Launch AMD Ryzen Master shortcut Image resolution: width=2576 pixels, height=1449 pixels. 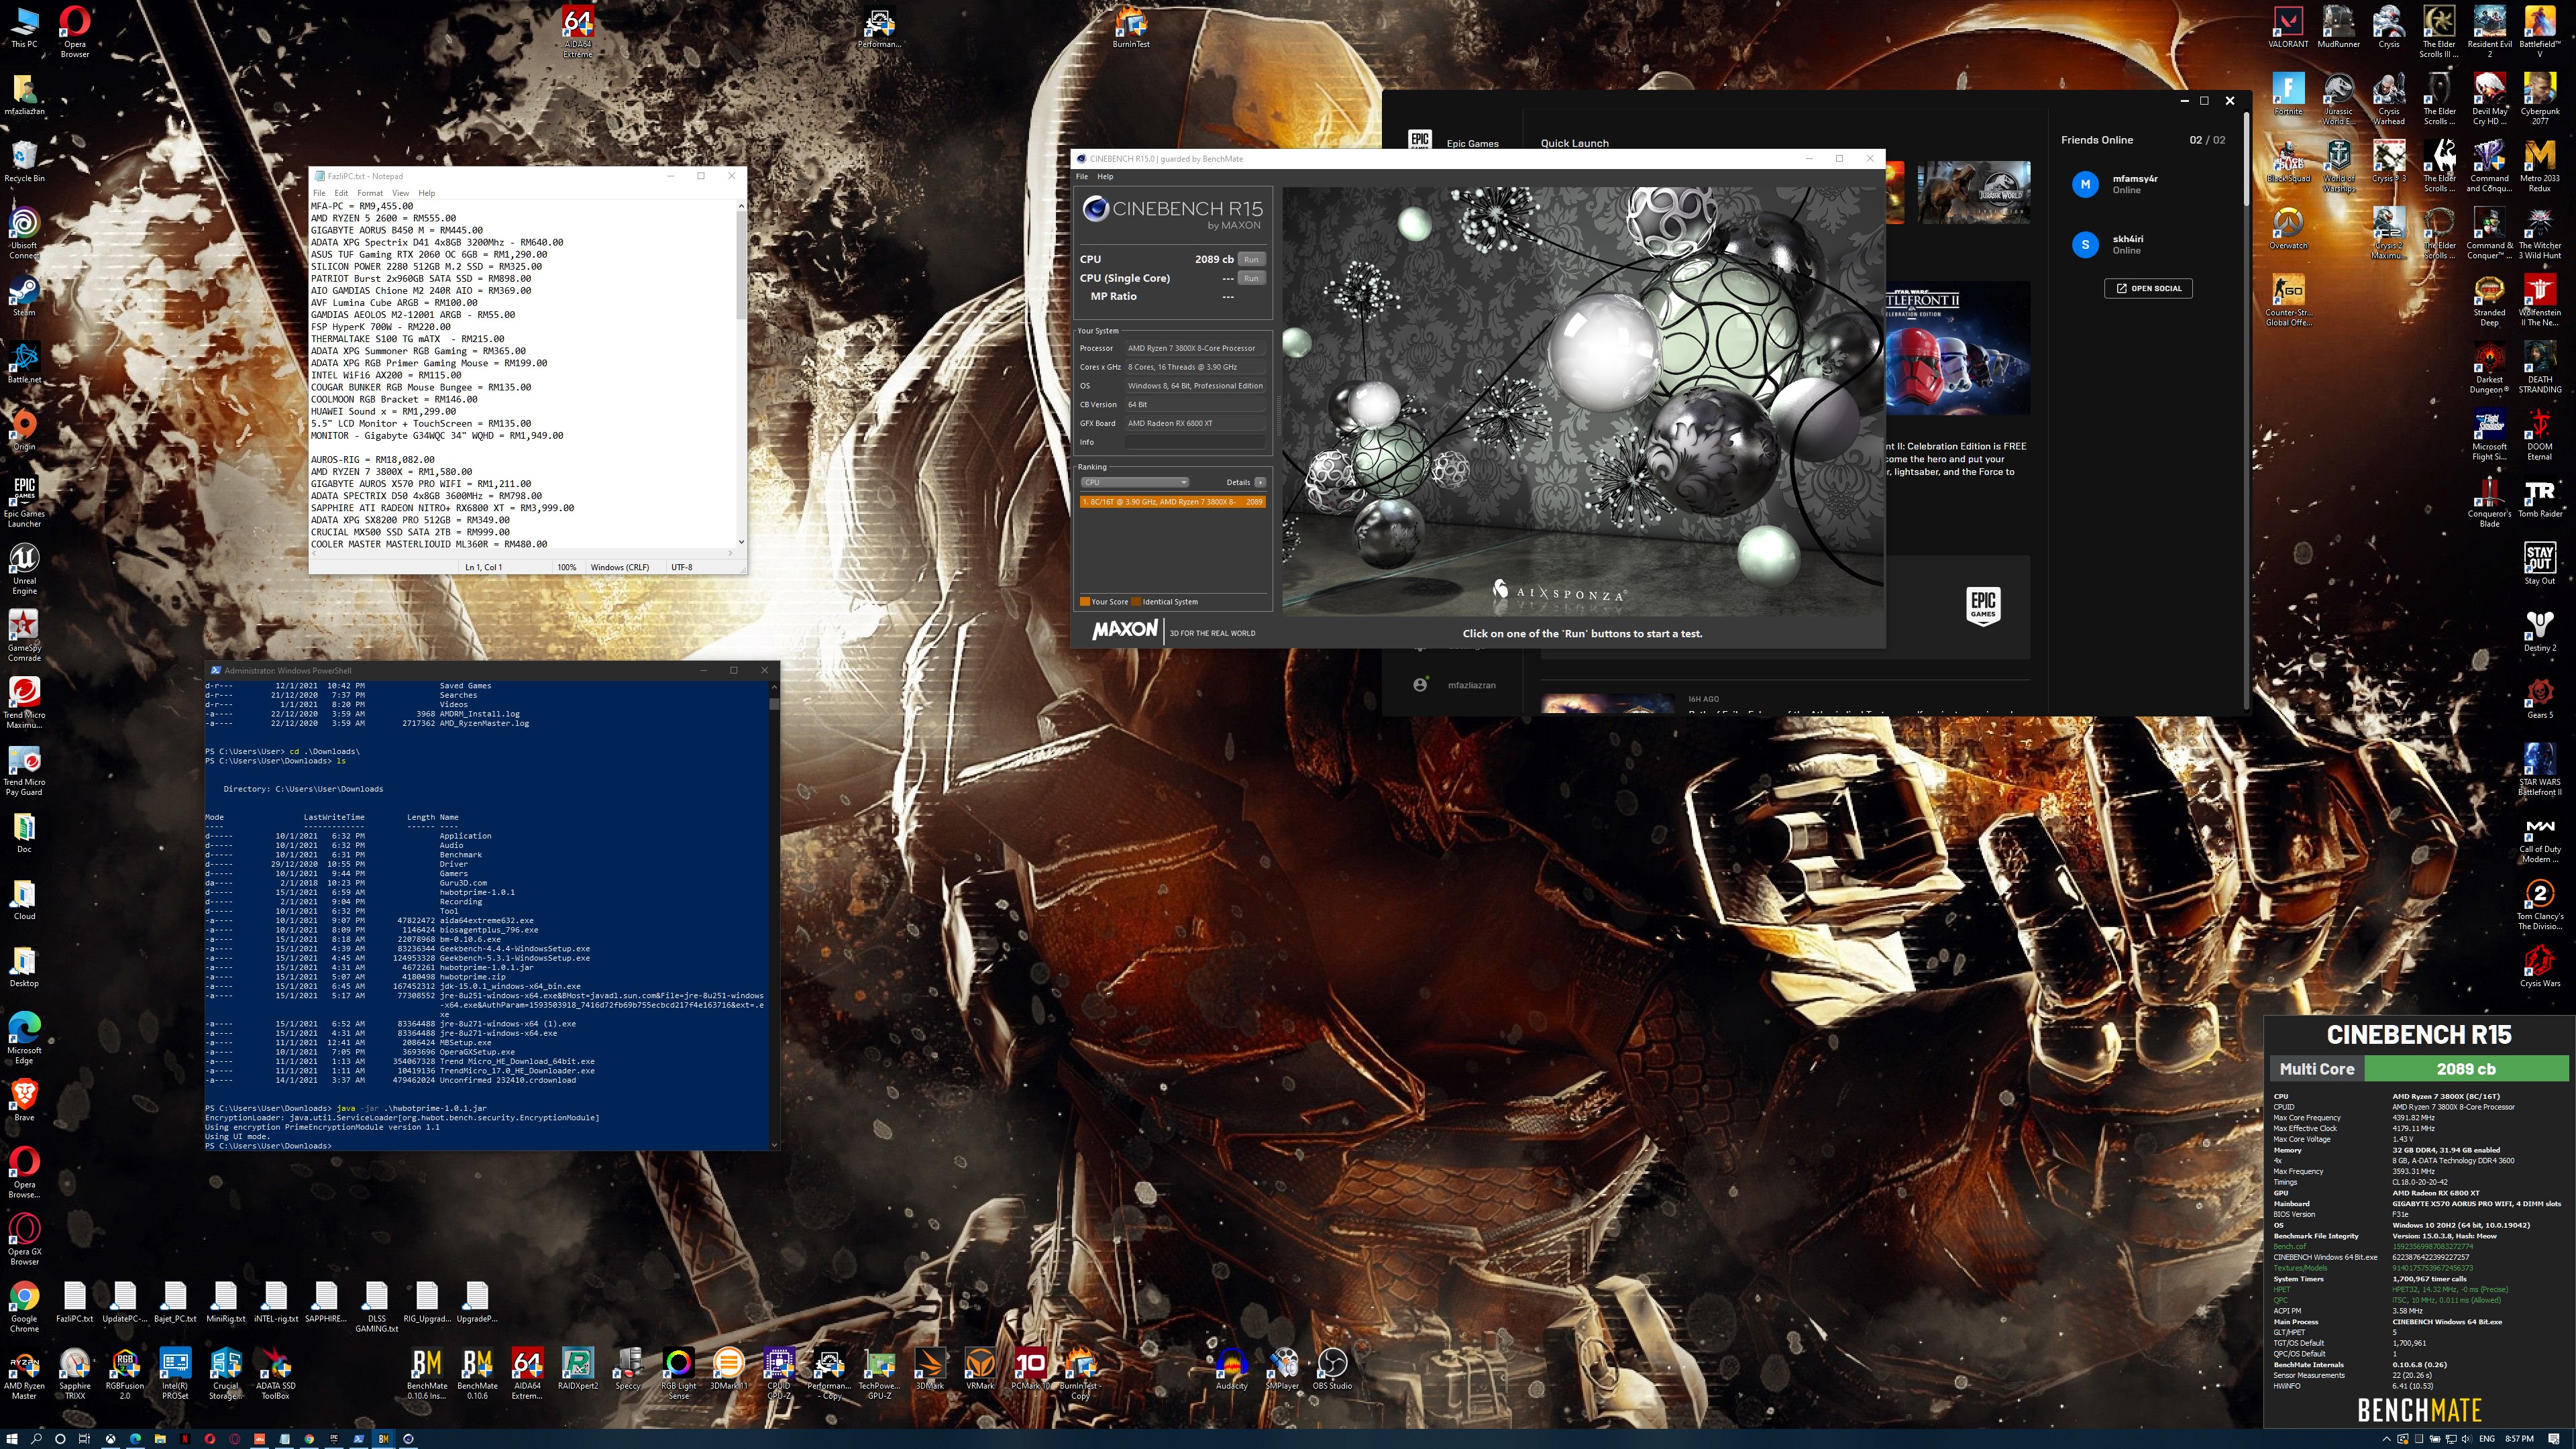24,1373
